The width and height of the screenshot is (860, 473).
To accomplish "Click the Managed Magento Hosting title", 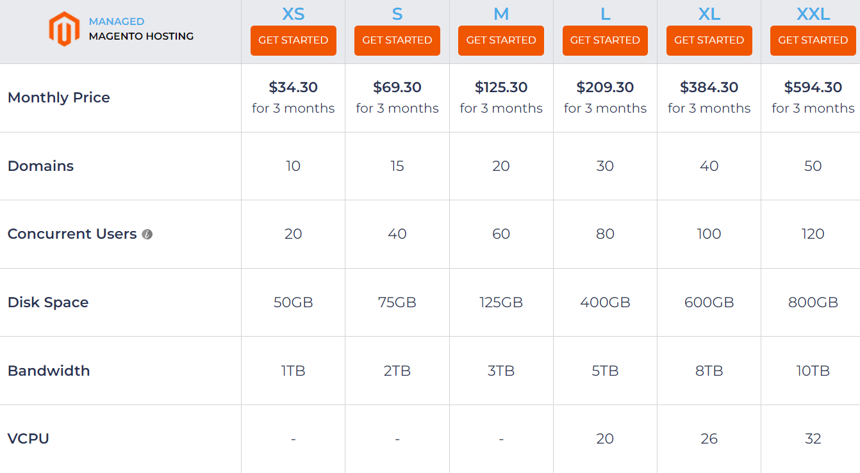I will (x=141, y=29).
